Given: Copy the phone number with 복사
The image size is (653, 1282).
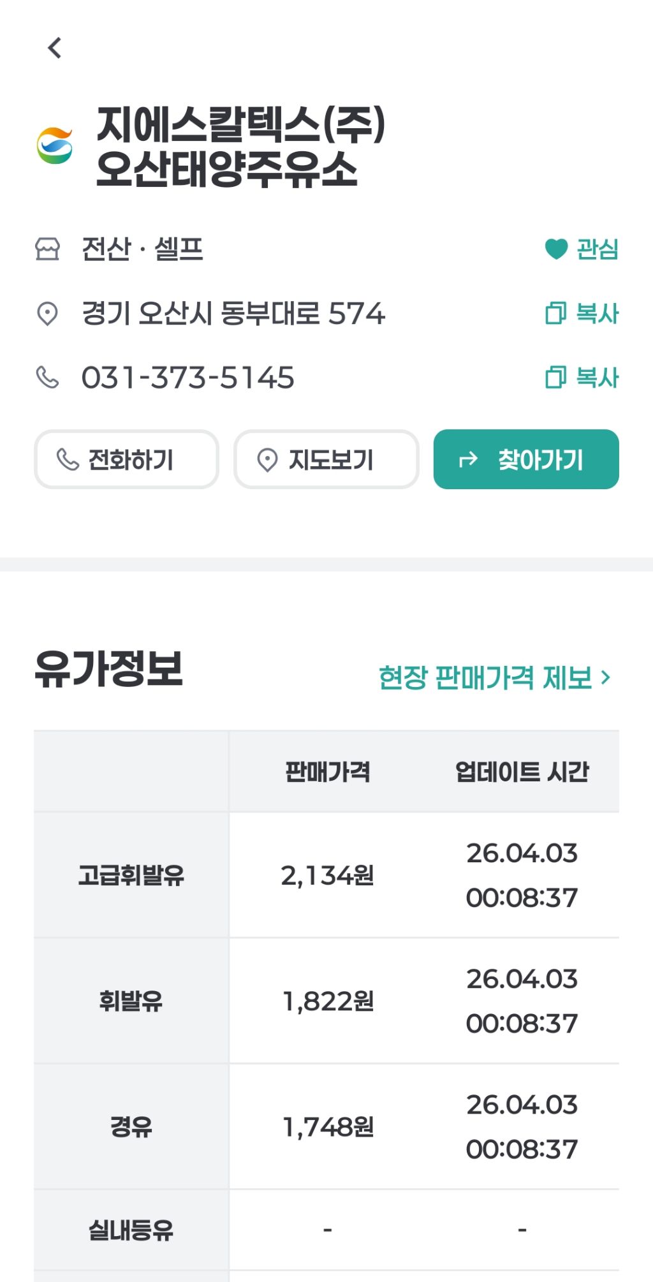Looking at the screenshot, I should 582,378.
